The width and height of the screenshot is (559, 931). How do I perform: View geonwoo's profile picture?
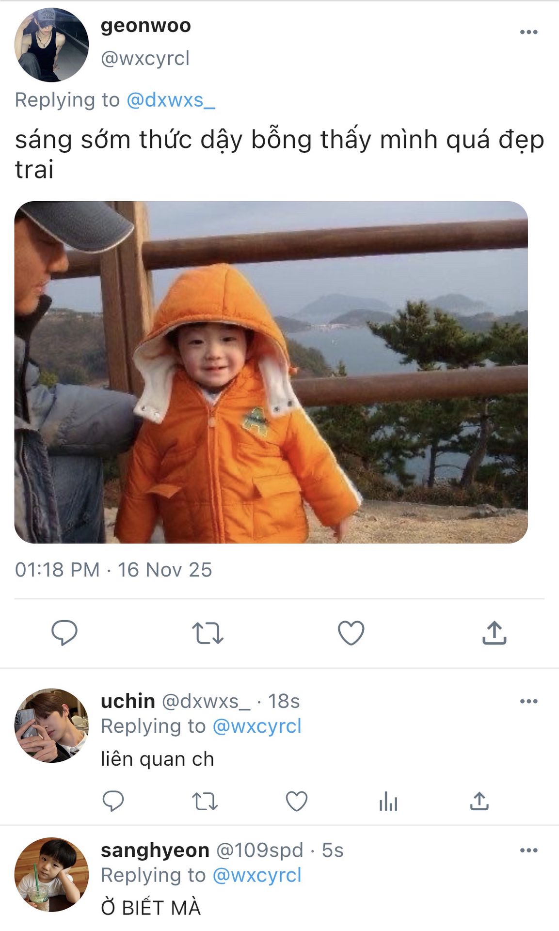point(51,45)
